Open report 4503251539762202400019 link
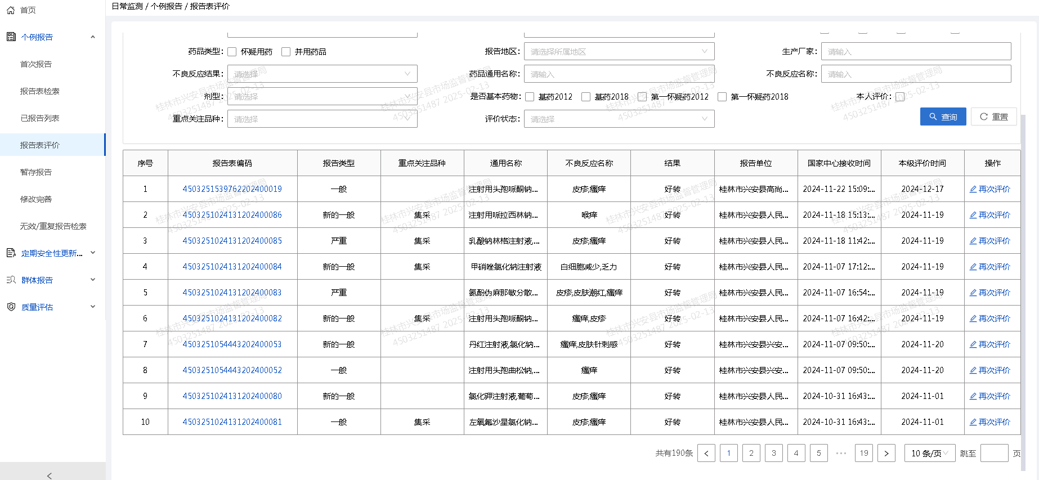This screenshot has height=480, width=1039. tap(232, 189)
